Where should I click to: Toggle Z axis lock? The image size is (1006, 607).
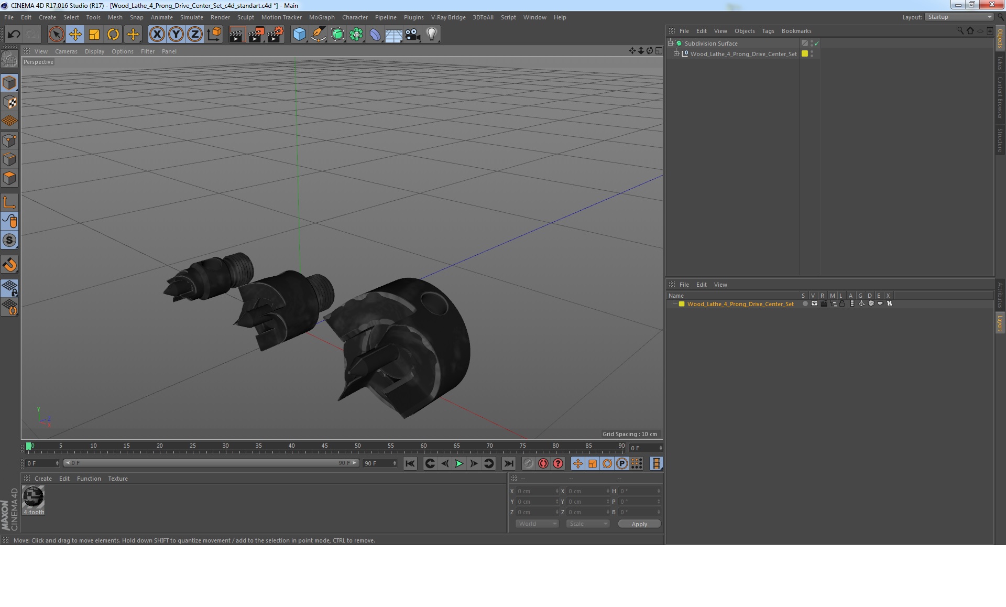click(195, 35)
